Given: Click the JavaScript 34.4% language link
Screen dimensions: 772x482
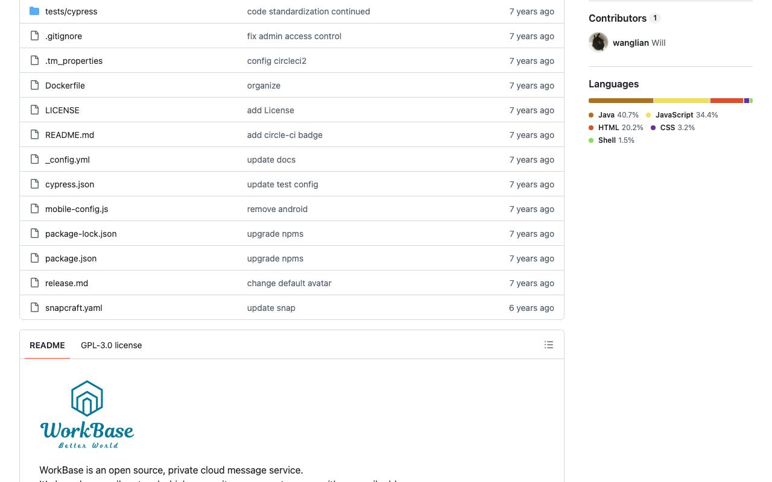Looking at the screenshot, I should tap(682, 115).
